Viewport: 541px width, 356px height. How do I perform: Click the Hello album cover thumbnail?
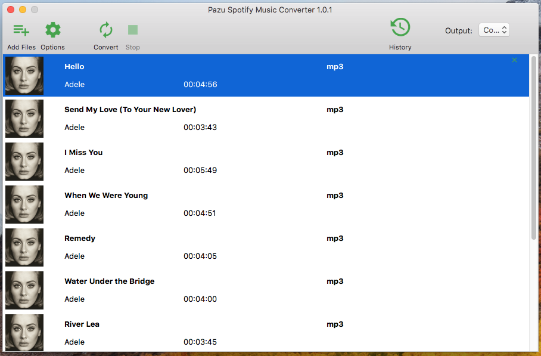[24, 76]
